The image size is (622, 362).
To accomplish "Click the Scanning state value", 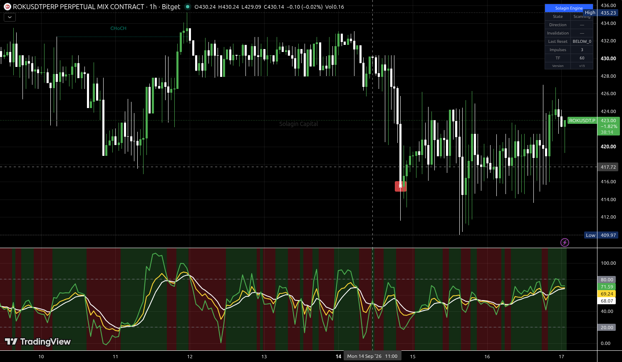I will tap(582, 17).
